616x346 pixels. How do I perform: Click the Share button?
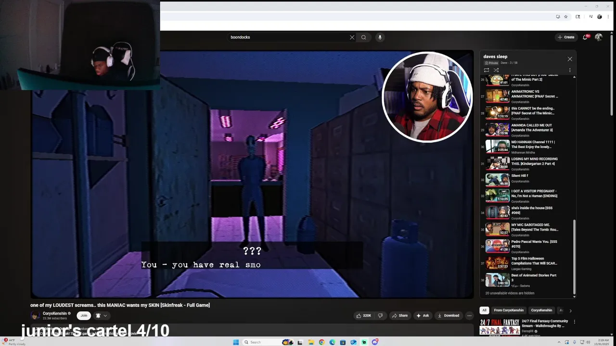click(x=400, y=316)
